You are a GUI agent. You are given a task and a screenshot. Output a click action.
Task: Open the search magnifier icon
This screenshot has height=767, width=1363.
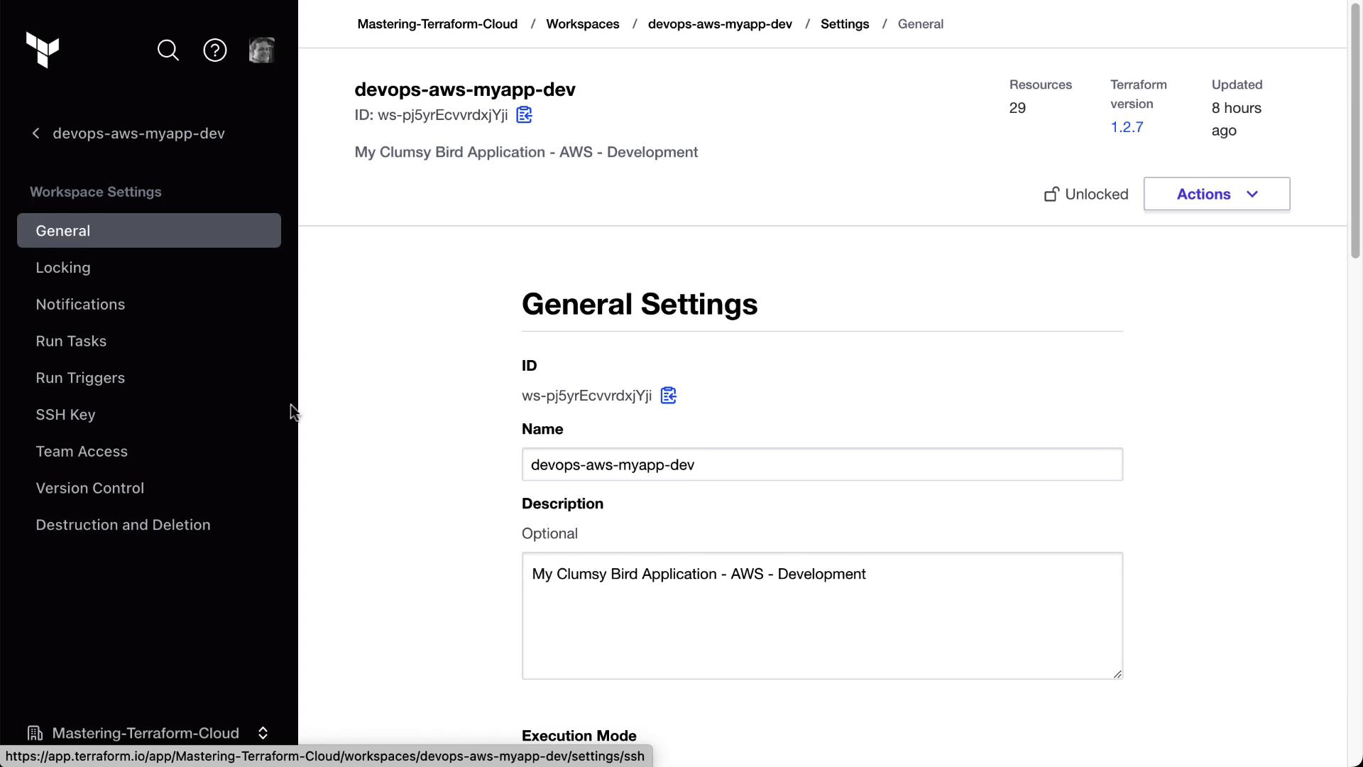tap(168, 50)
